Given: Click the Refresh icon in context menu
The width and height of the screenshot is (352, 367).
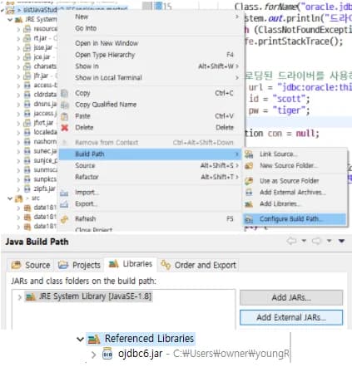Looking at the screenshot, I should 64,219.
